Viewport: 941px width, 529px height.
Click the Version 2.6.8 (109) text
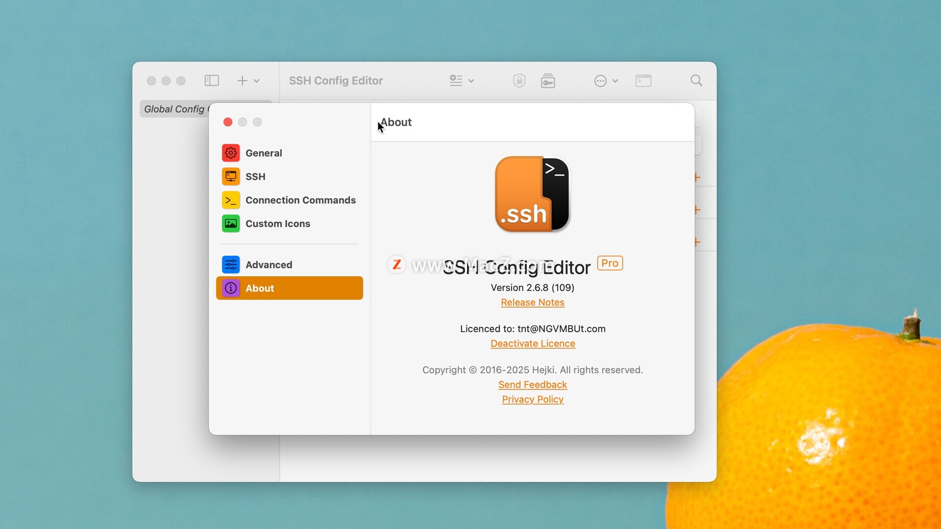(533, 288)
